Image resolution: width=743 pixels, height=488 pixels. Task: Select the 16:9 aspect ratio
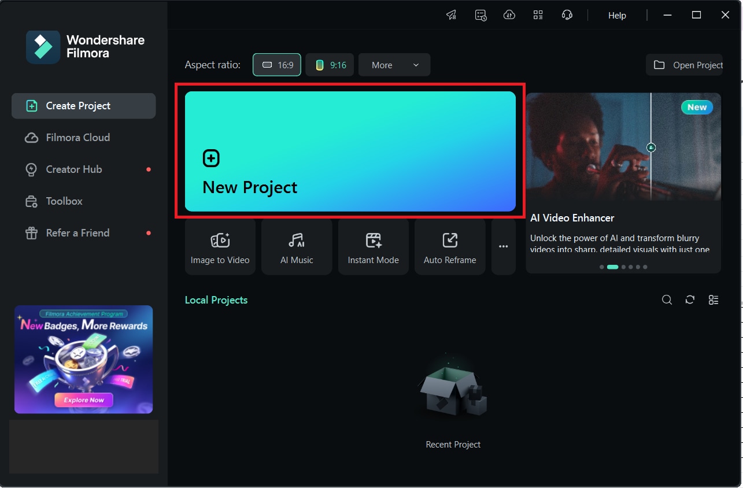click(277, 65)
